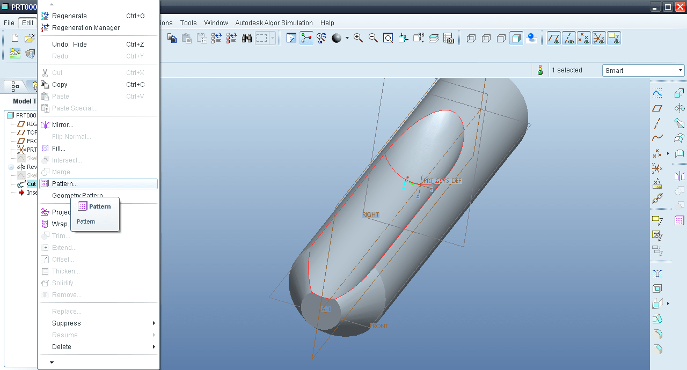
Task: Click the Round tool icon
Action: tap(657, 334)
